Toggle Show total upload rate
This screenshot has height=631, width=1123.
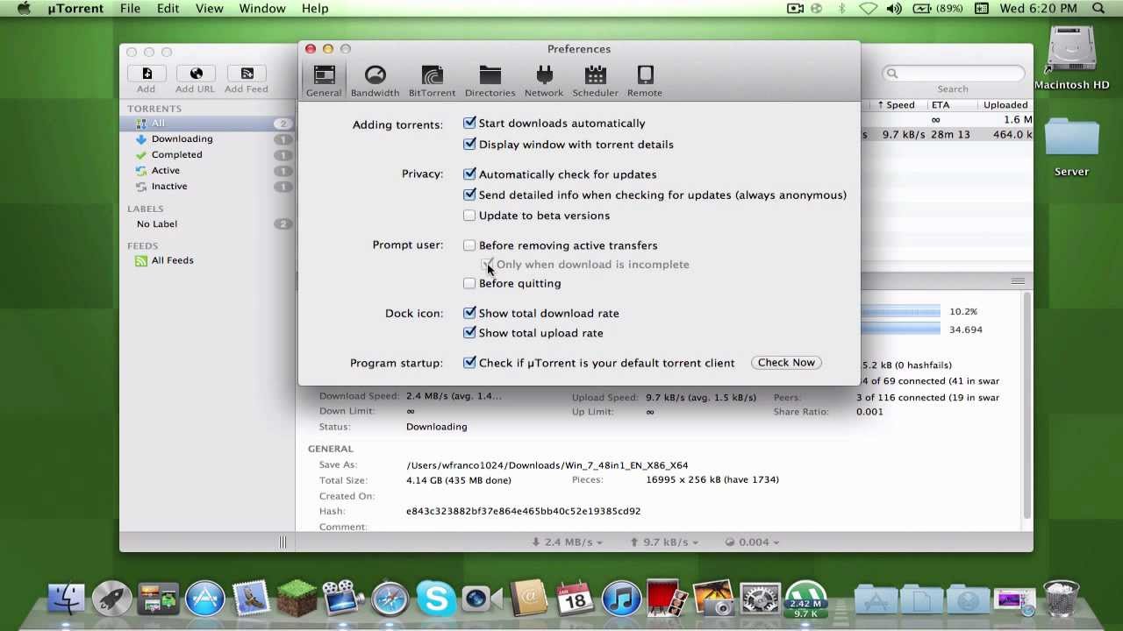click(469, 333)
